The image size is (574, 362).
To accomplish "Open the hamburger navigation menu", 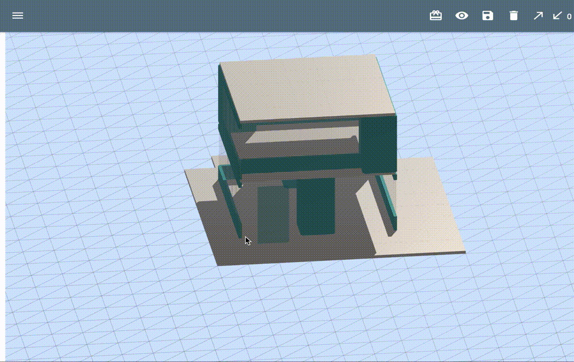I will point(18,16).
